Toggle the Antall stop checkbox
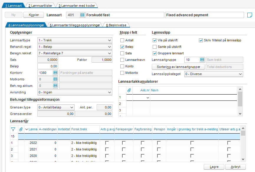Screen dimensions: 255x172 [122, 40]
